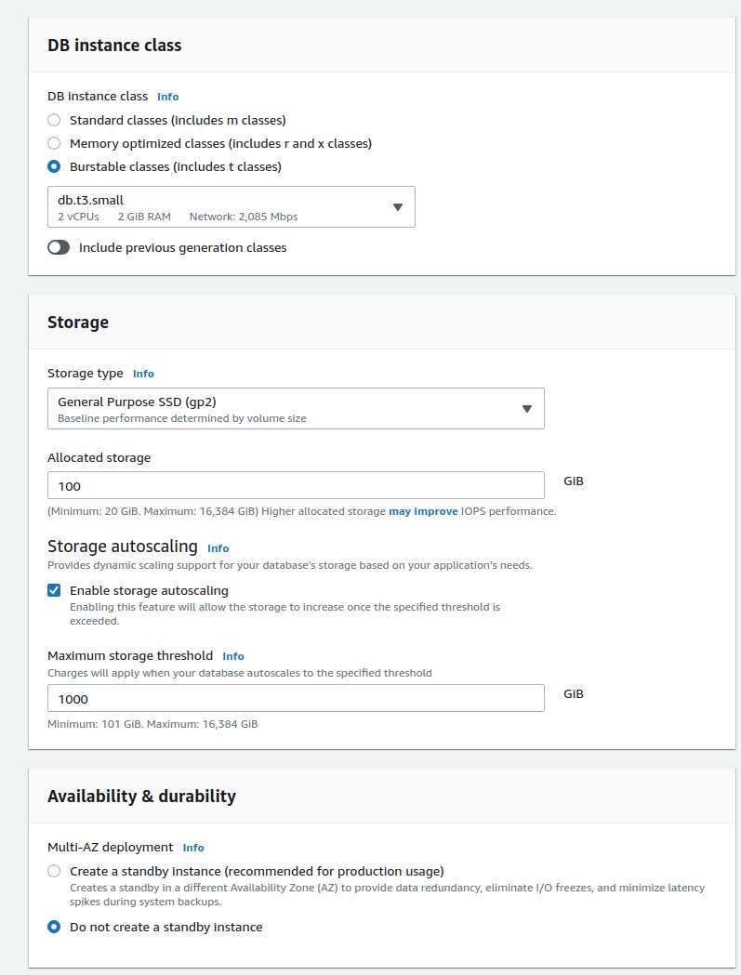Open Info link next to DB instance class
Screen dimensions: 741x975
pos(167,97)
